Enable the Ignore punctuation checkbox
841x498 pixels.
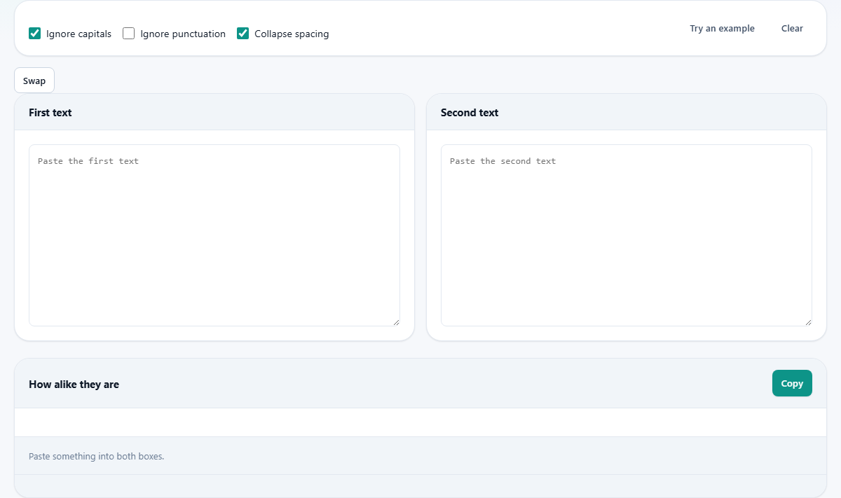(x=129, y=33)
